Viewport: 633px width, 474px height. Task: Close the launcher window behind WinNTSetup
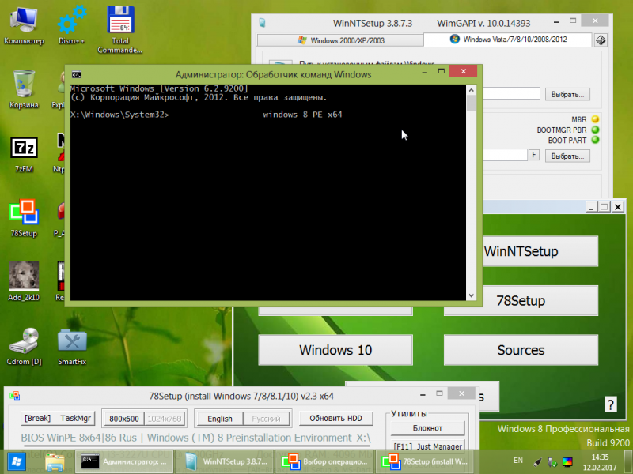coord(618,207)
